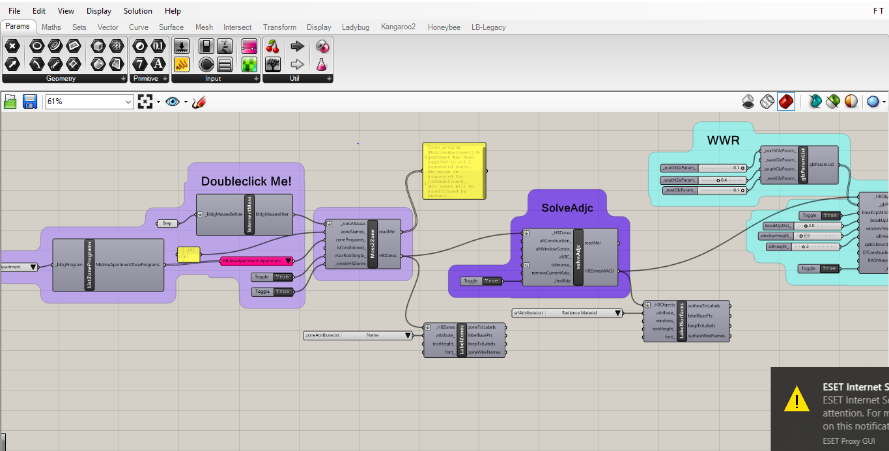
Task: Open the zoneAttributeList Name dropdown
Action: click(358, 336)
